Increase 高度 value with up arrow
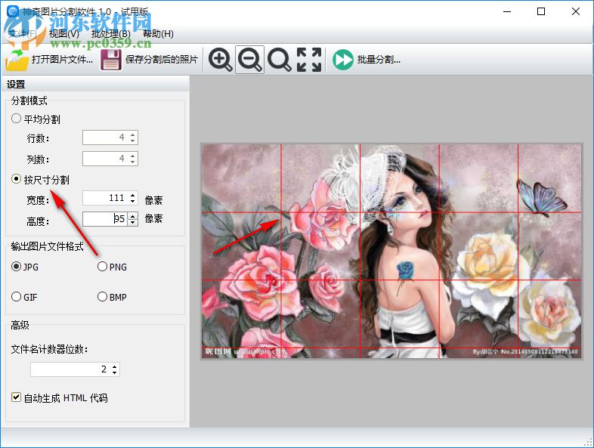This screenshot has width=594, height=448. [132, 216]
